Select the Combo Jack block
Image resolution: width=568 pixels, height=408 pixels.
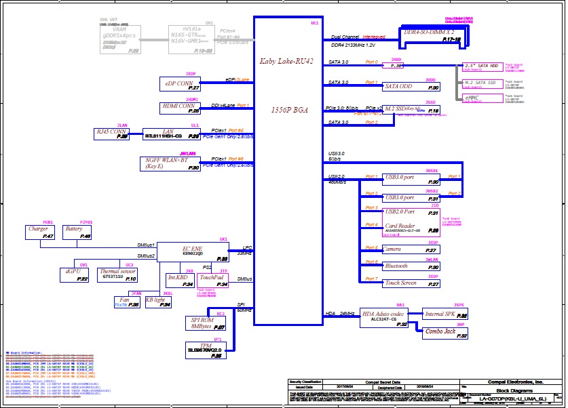445,333
